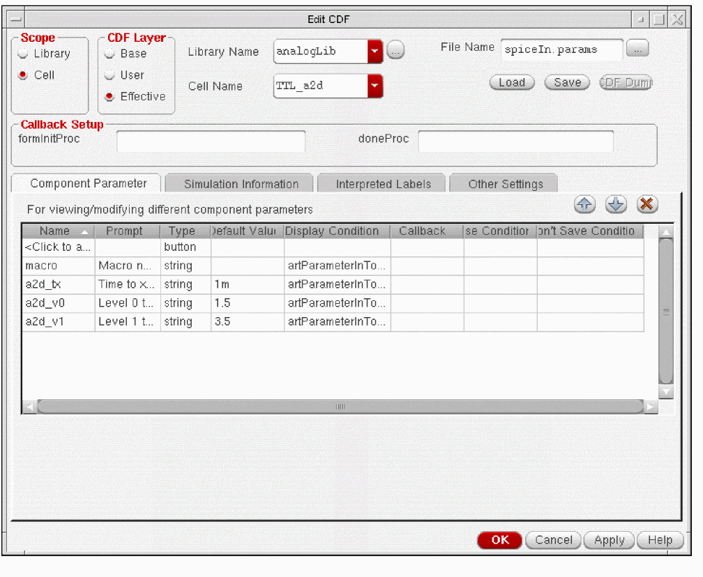Switch to the Simulation Information tab
Screen dimensions: 703x577
pyautogui.click(x=241, y=184)
